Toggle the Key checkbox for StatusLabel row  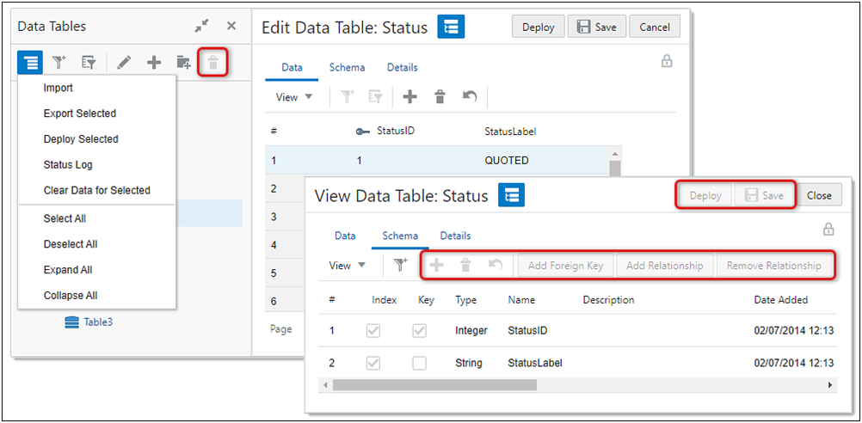click(419, 363)
